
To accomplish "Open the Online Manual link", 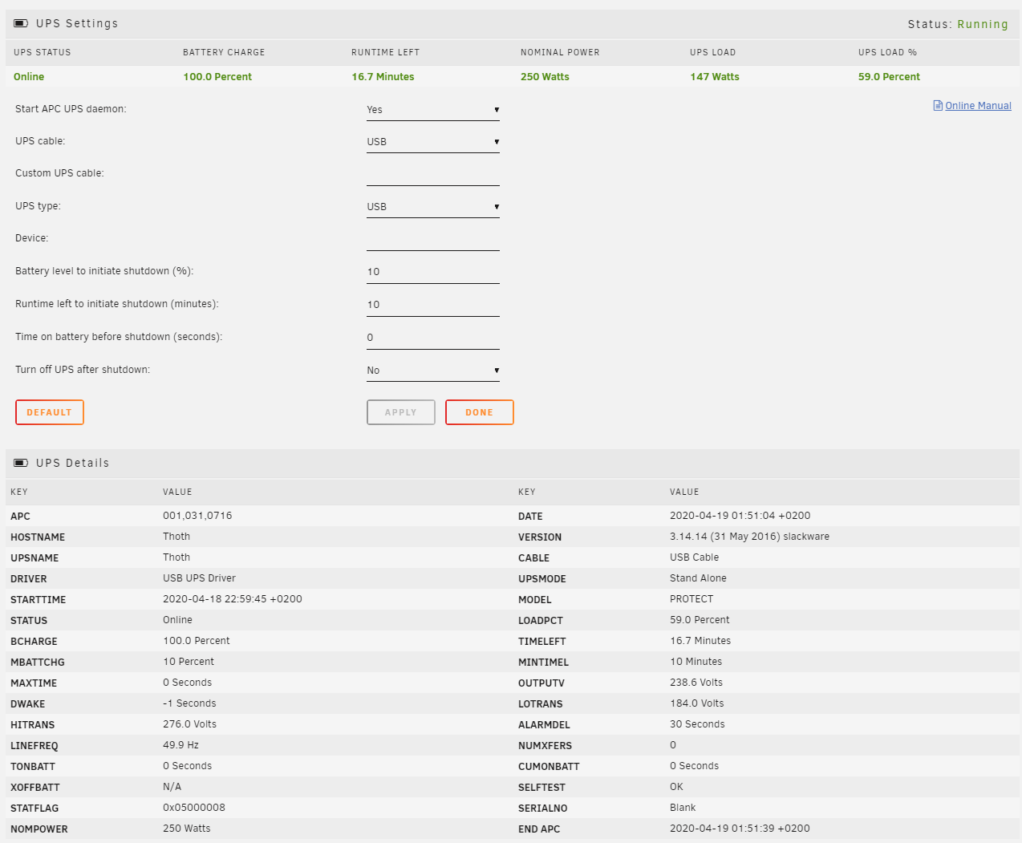I will (x=978, y=105).
